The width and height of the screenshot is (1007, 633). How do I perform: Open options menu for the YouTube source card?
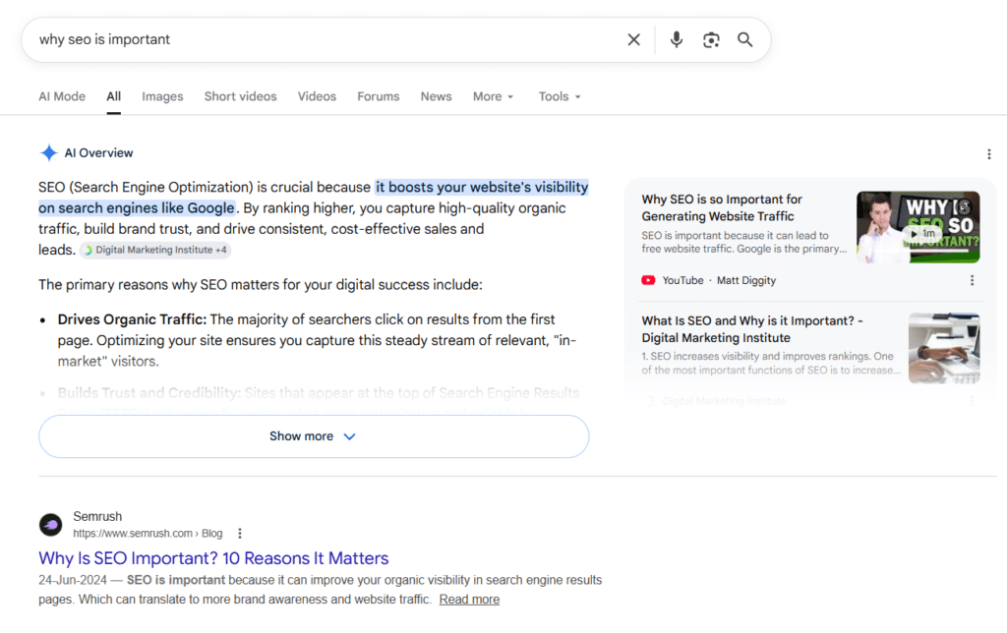[972, 280]
